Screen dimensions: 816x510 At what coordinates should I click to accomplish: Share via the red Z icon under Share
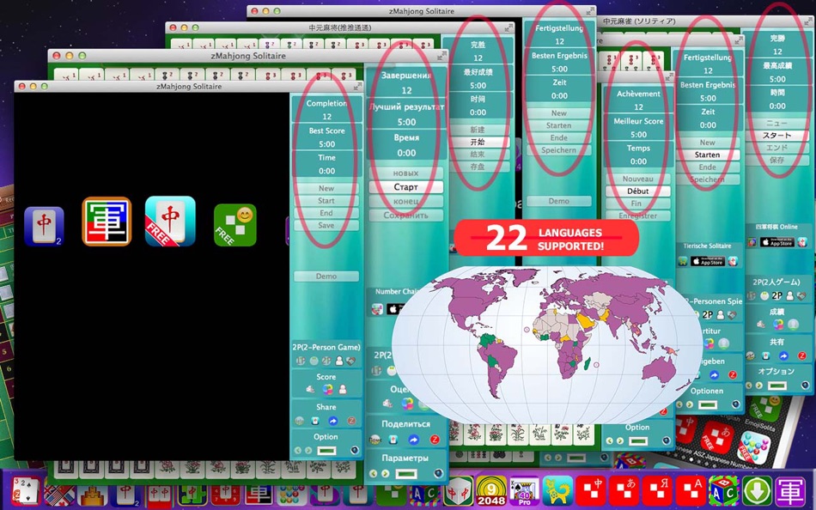[x=351, y=421]
